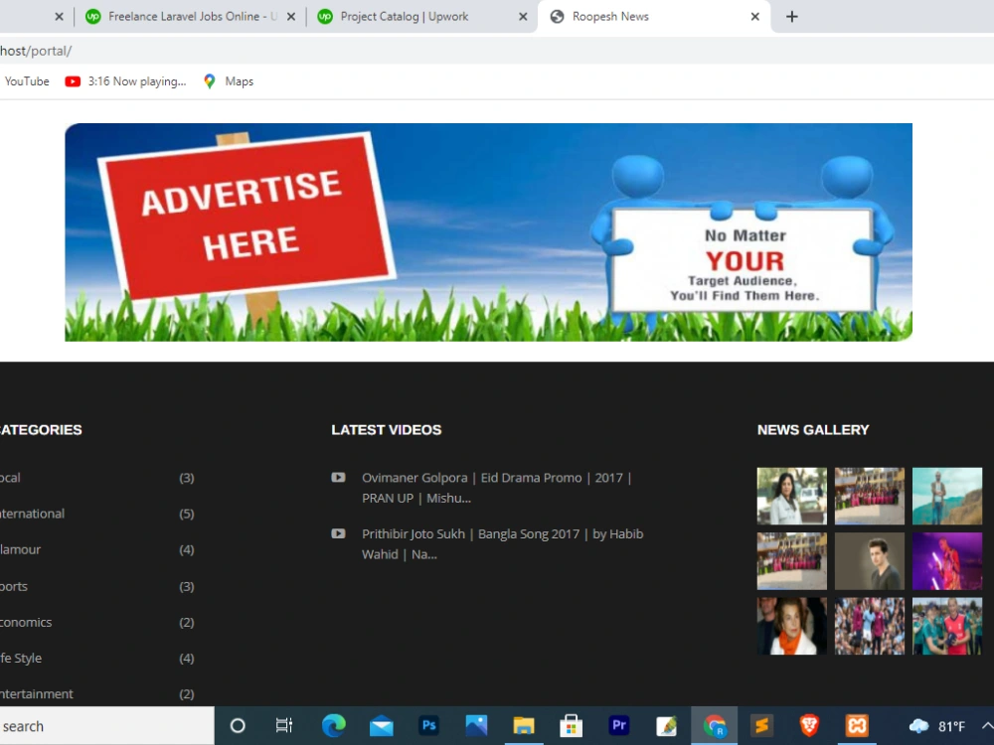Open Microsoft Store in the taskbar
Viewport: 994px width, 745px height.
click(x=572, y=726)
